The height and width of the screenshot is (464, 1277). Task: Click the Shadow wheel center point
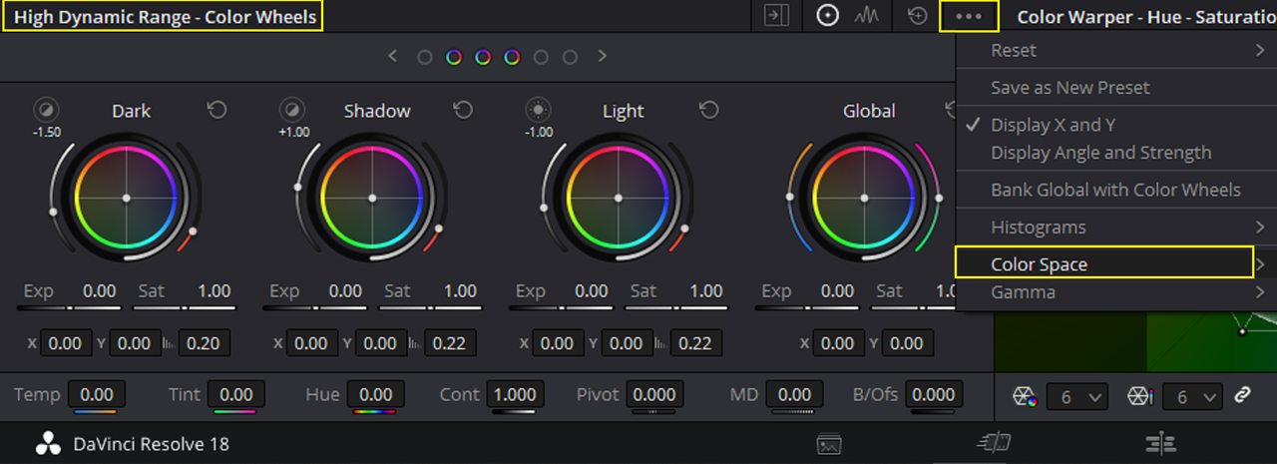point(372,199)
